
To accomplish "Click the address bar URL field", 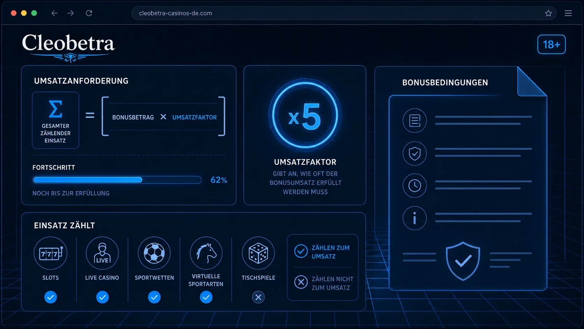I will tap(344, 13).
